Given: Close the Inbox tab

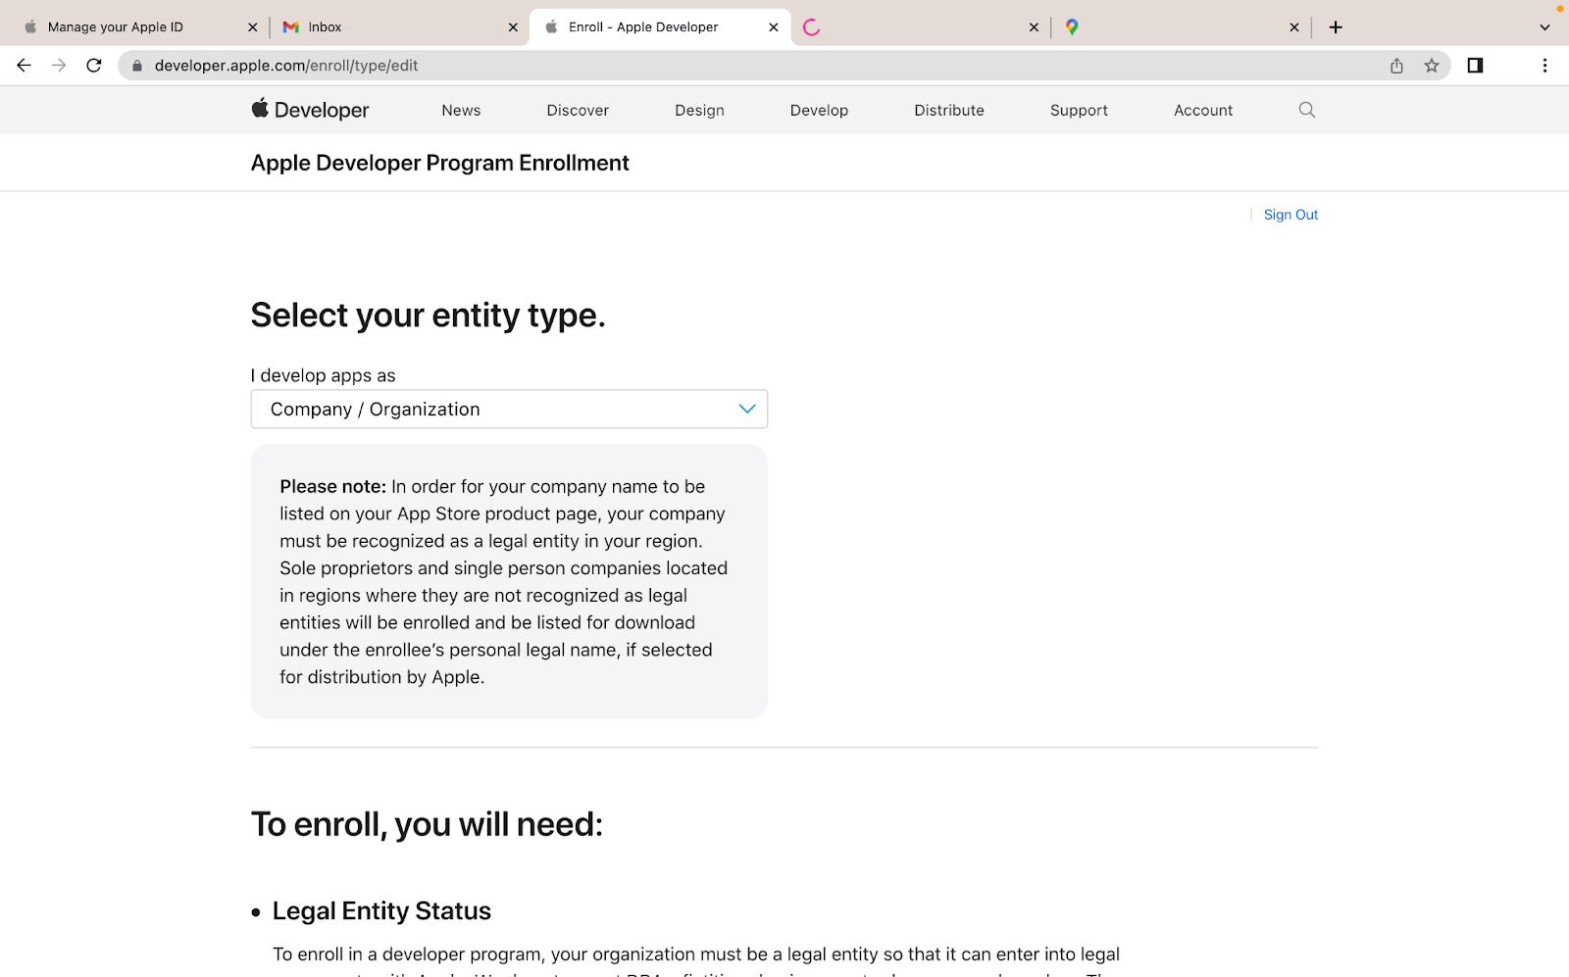Looking at the screenshot, I should [513, 27].
